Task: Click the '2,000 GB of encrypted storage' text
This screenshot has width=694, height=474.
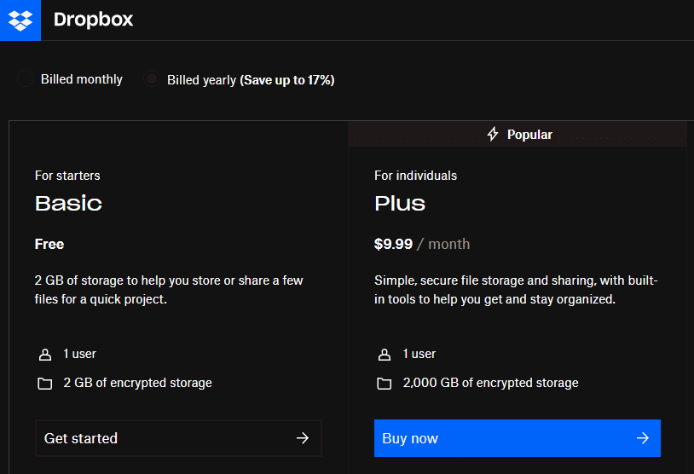Action: [490, 383]
